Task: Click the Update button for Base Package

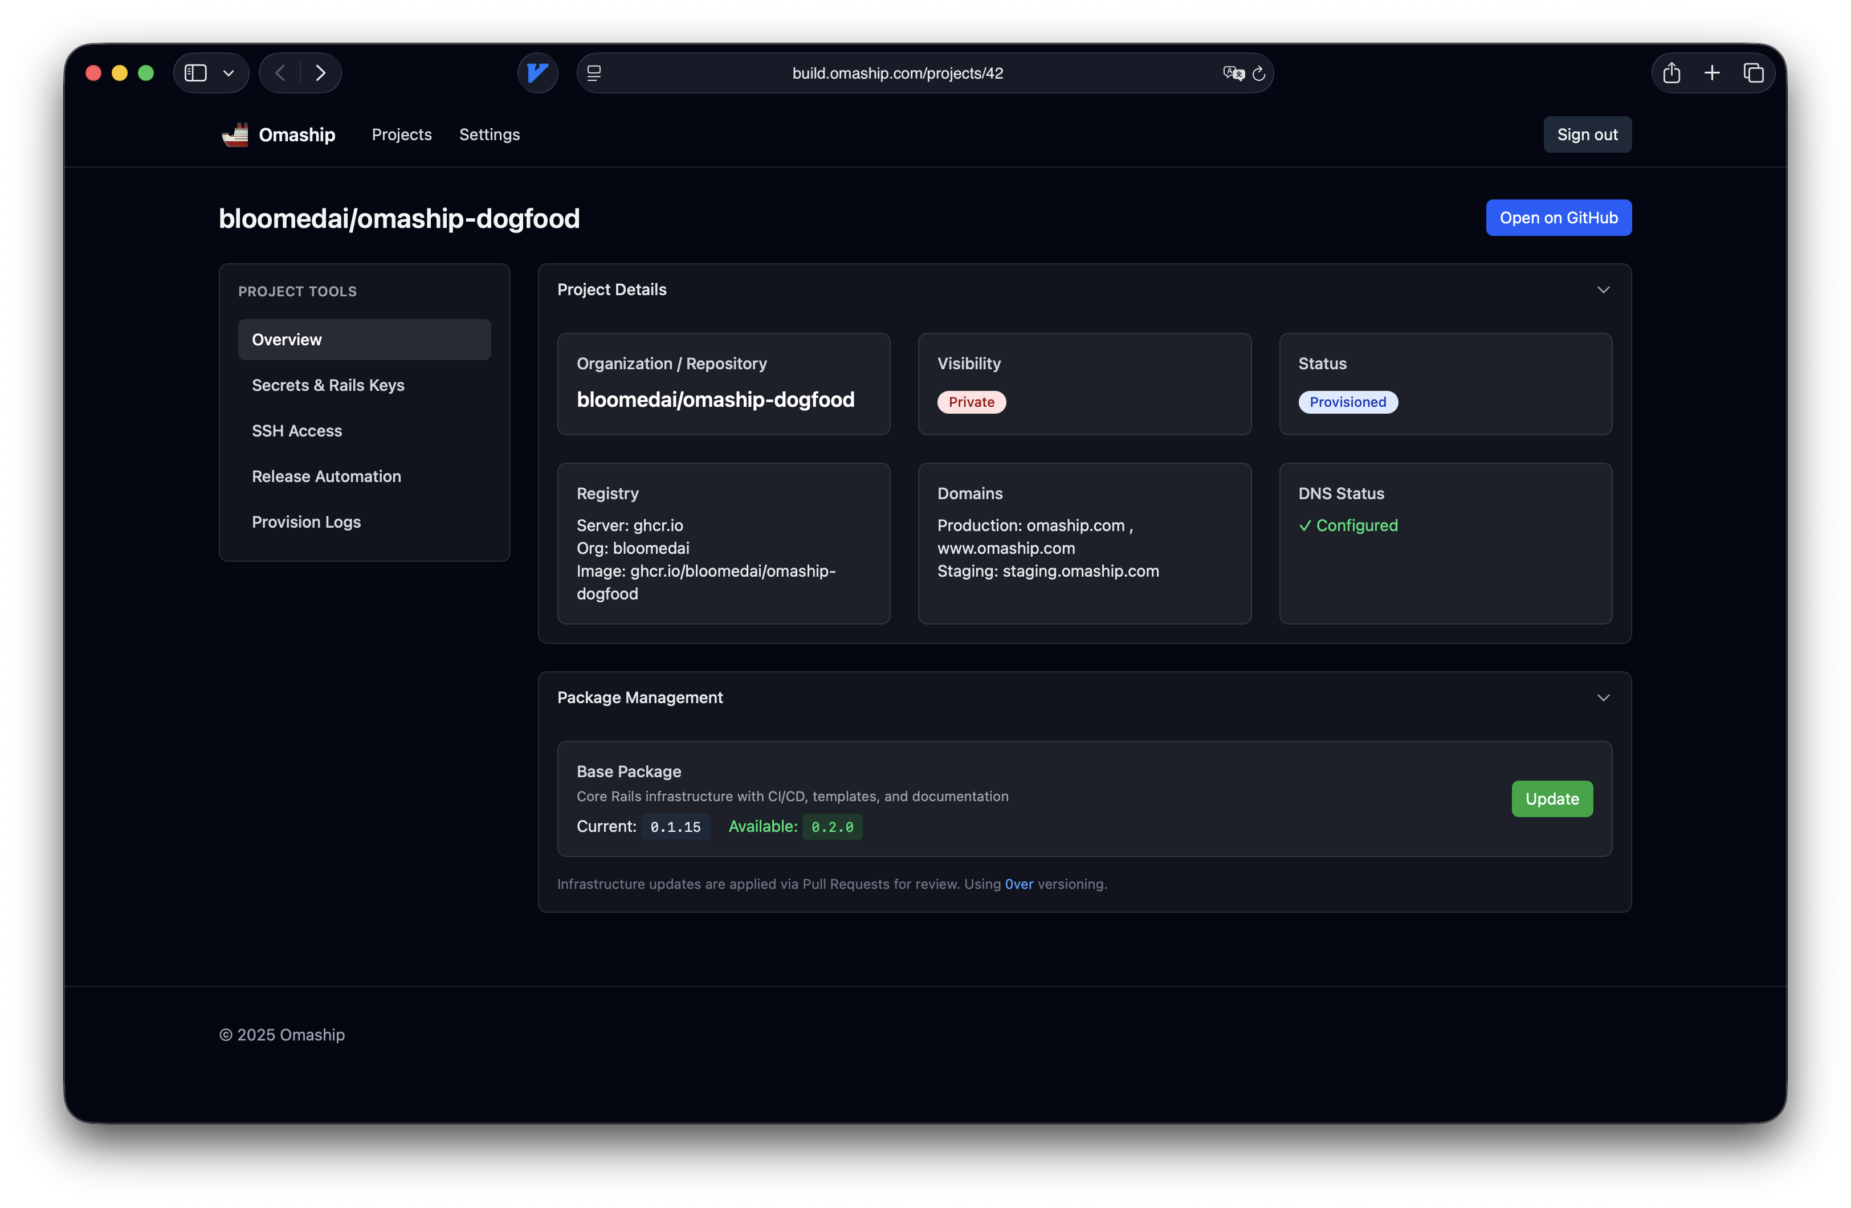Action: (1552, 799)
